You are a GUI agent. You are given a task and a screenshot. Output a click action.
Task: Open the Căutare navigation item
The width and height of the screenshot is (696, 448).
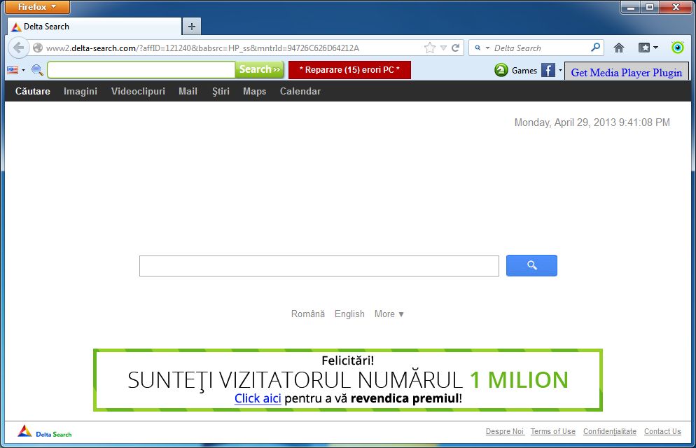point(32,91)
